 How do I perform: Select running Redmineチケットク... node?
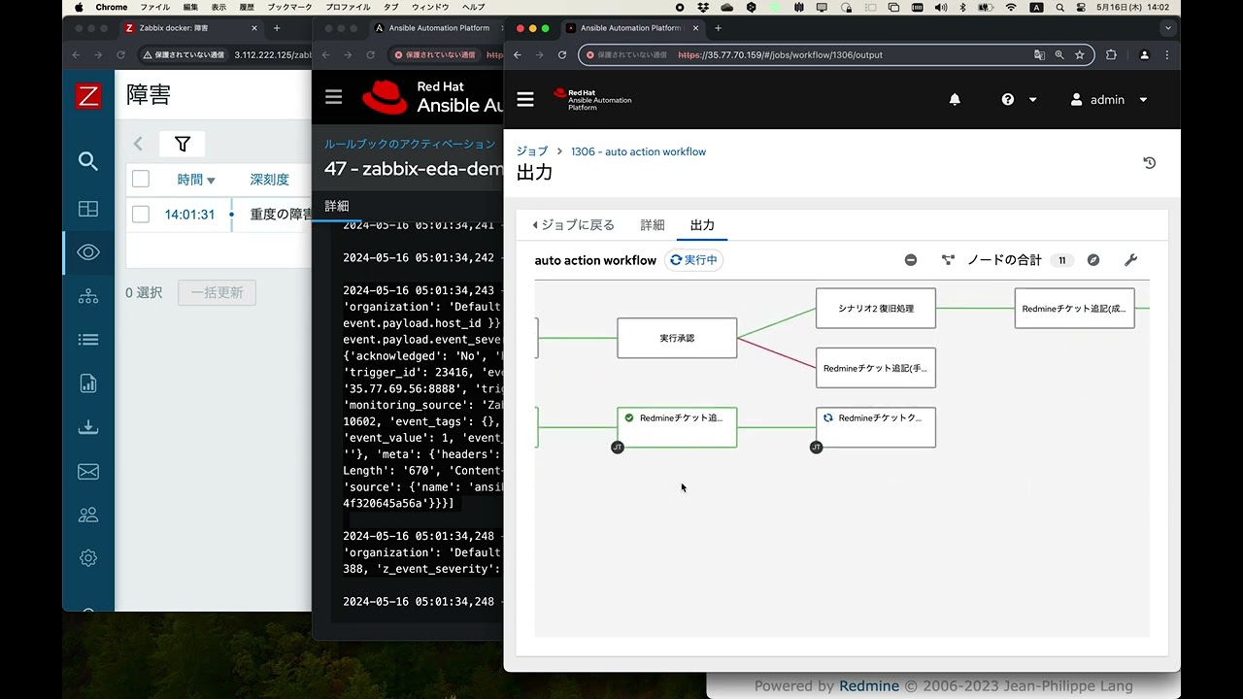tap(876, 427)
